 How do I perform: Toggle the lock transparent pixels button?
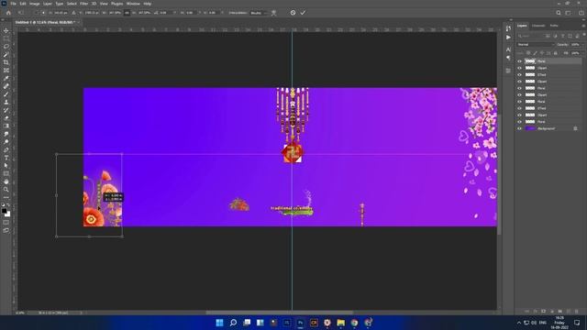point(528,53)
